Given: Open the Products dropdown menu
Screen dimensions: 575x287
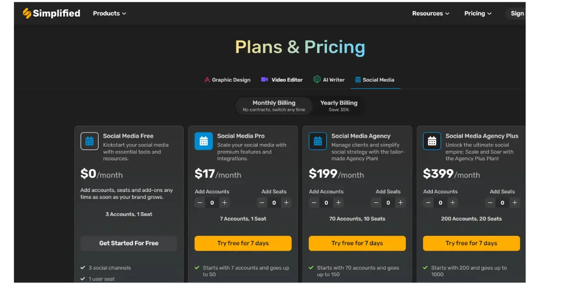Looking at the screenshot, I should 109,13.
